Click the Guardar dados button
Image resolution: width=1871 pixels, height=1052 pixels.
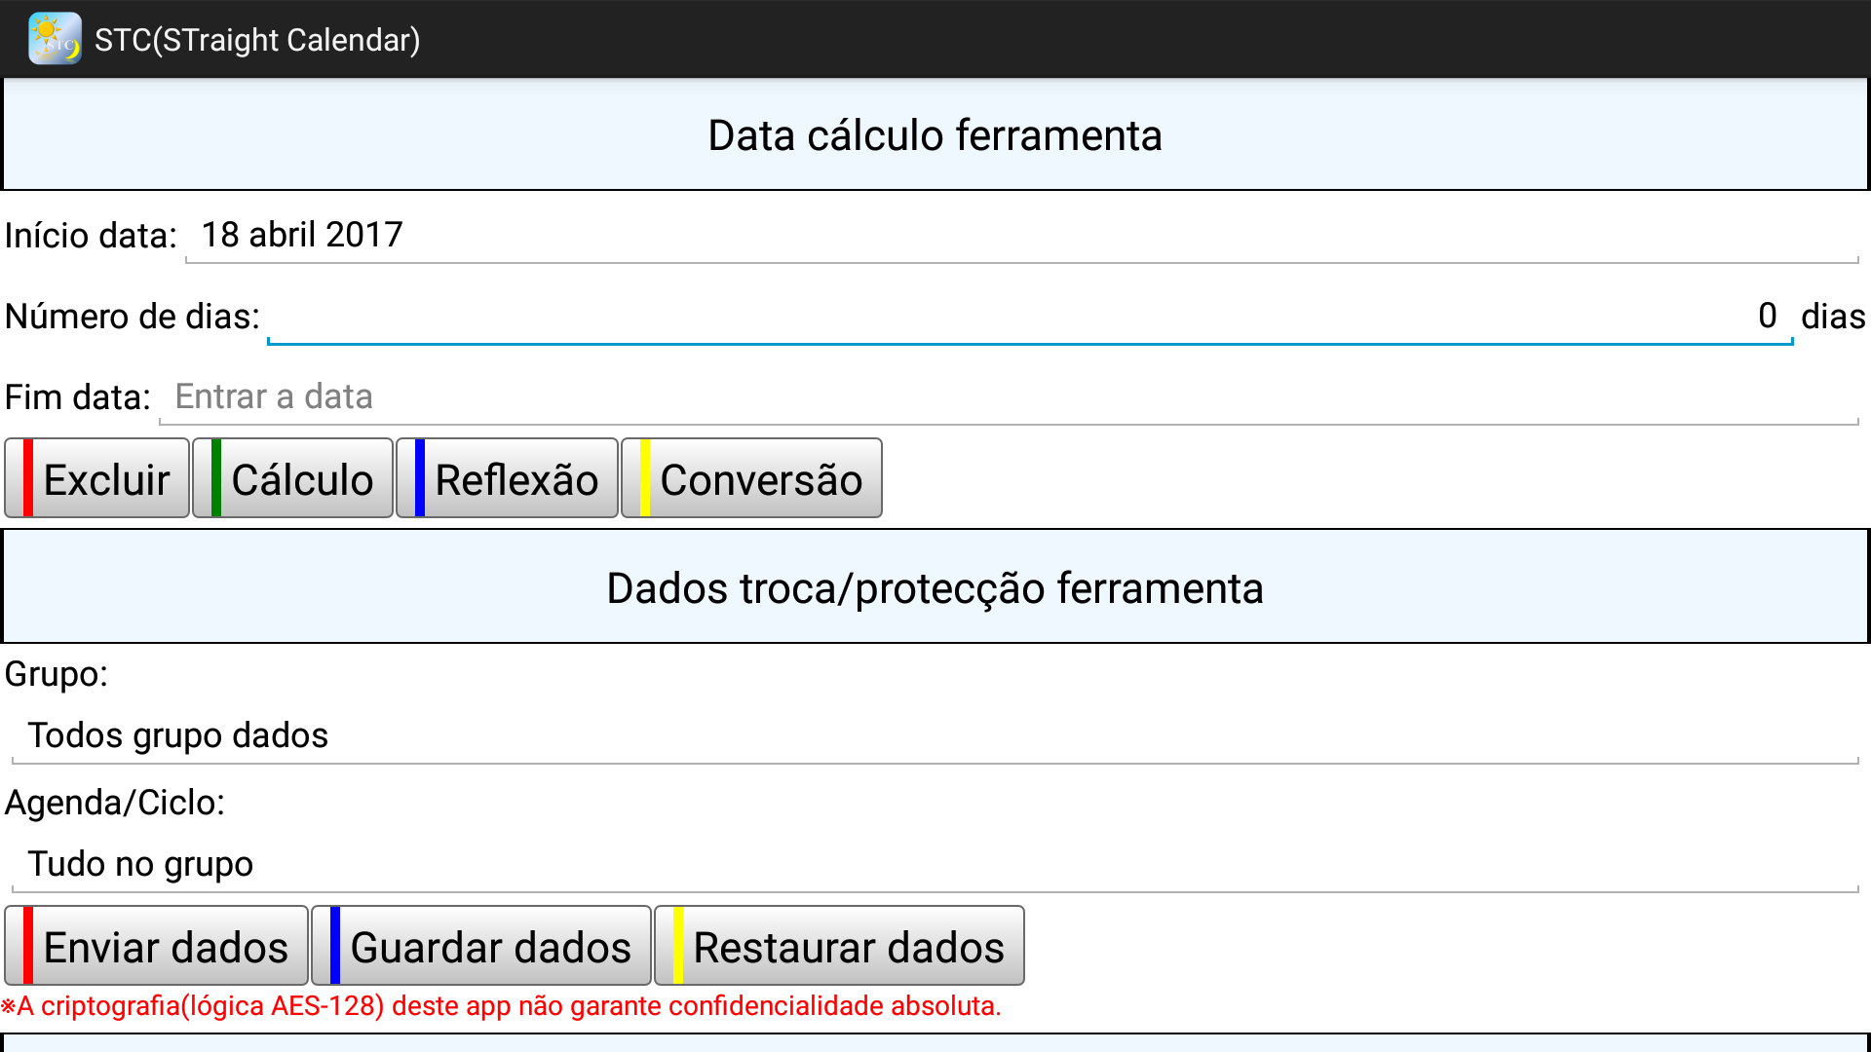(x=481, y=947)
